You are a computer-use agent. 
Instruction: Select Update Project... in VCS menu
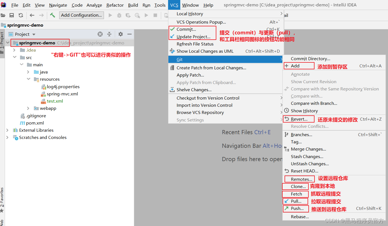point(226,37)
